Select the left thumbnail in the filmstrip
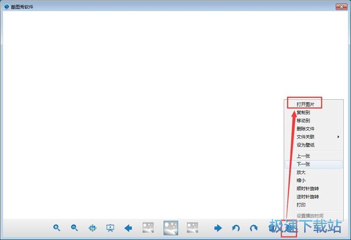 148,228
